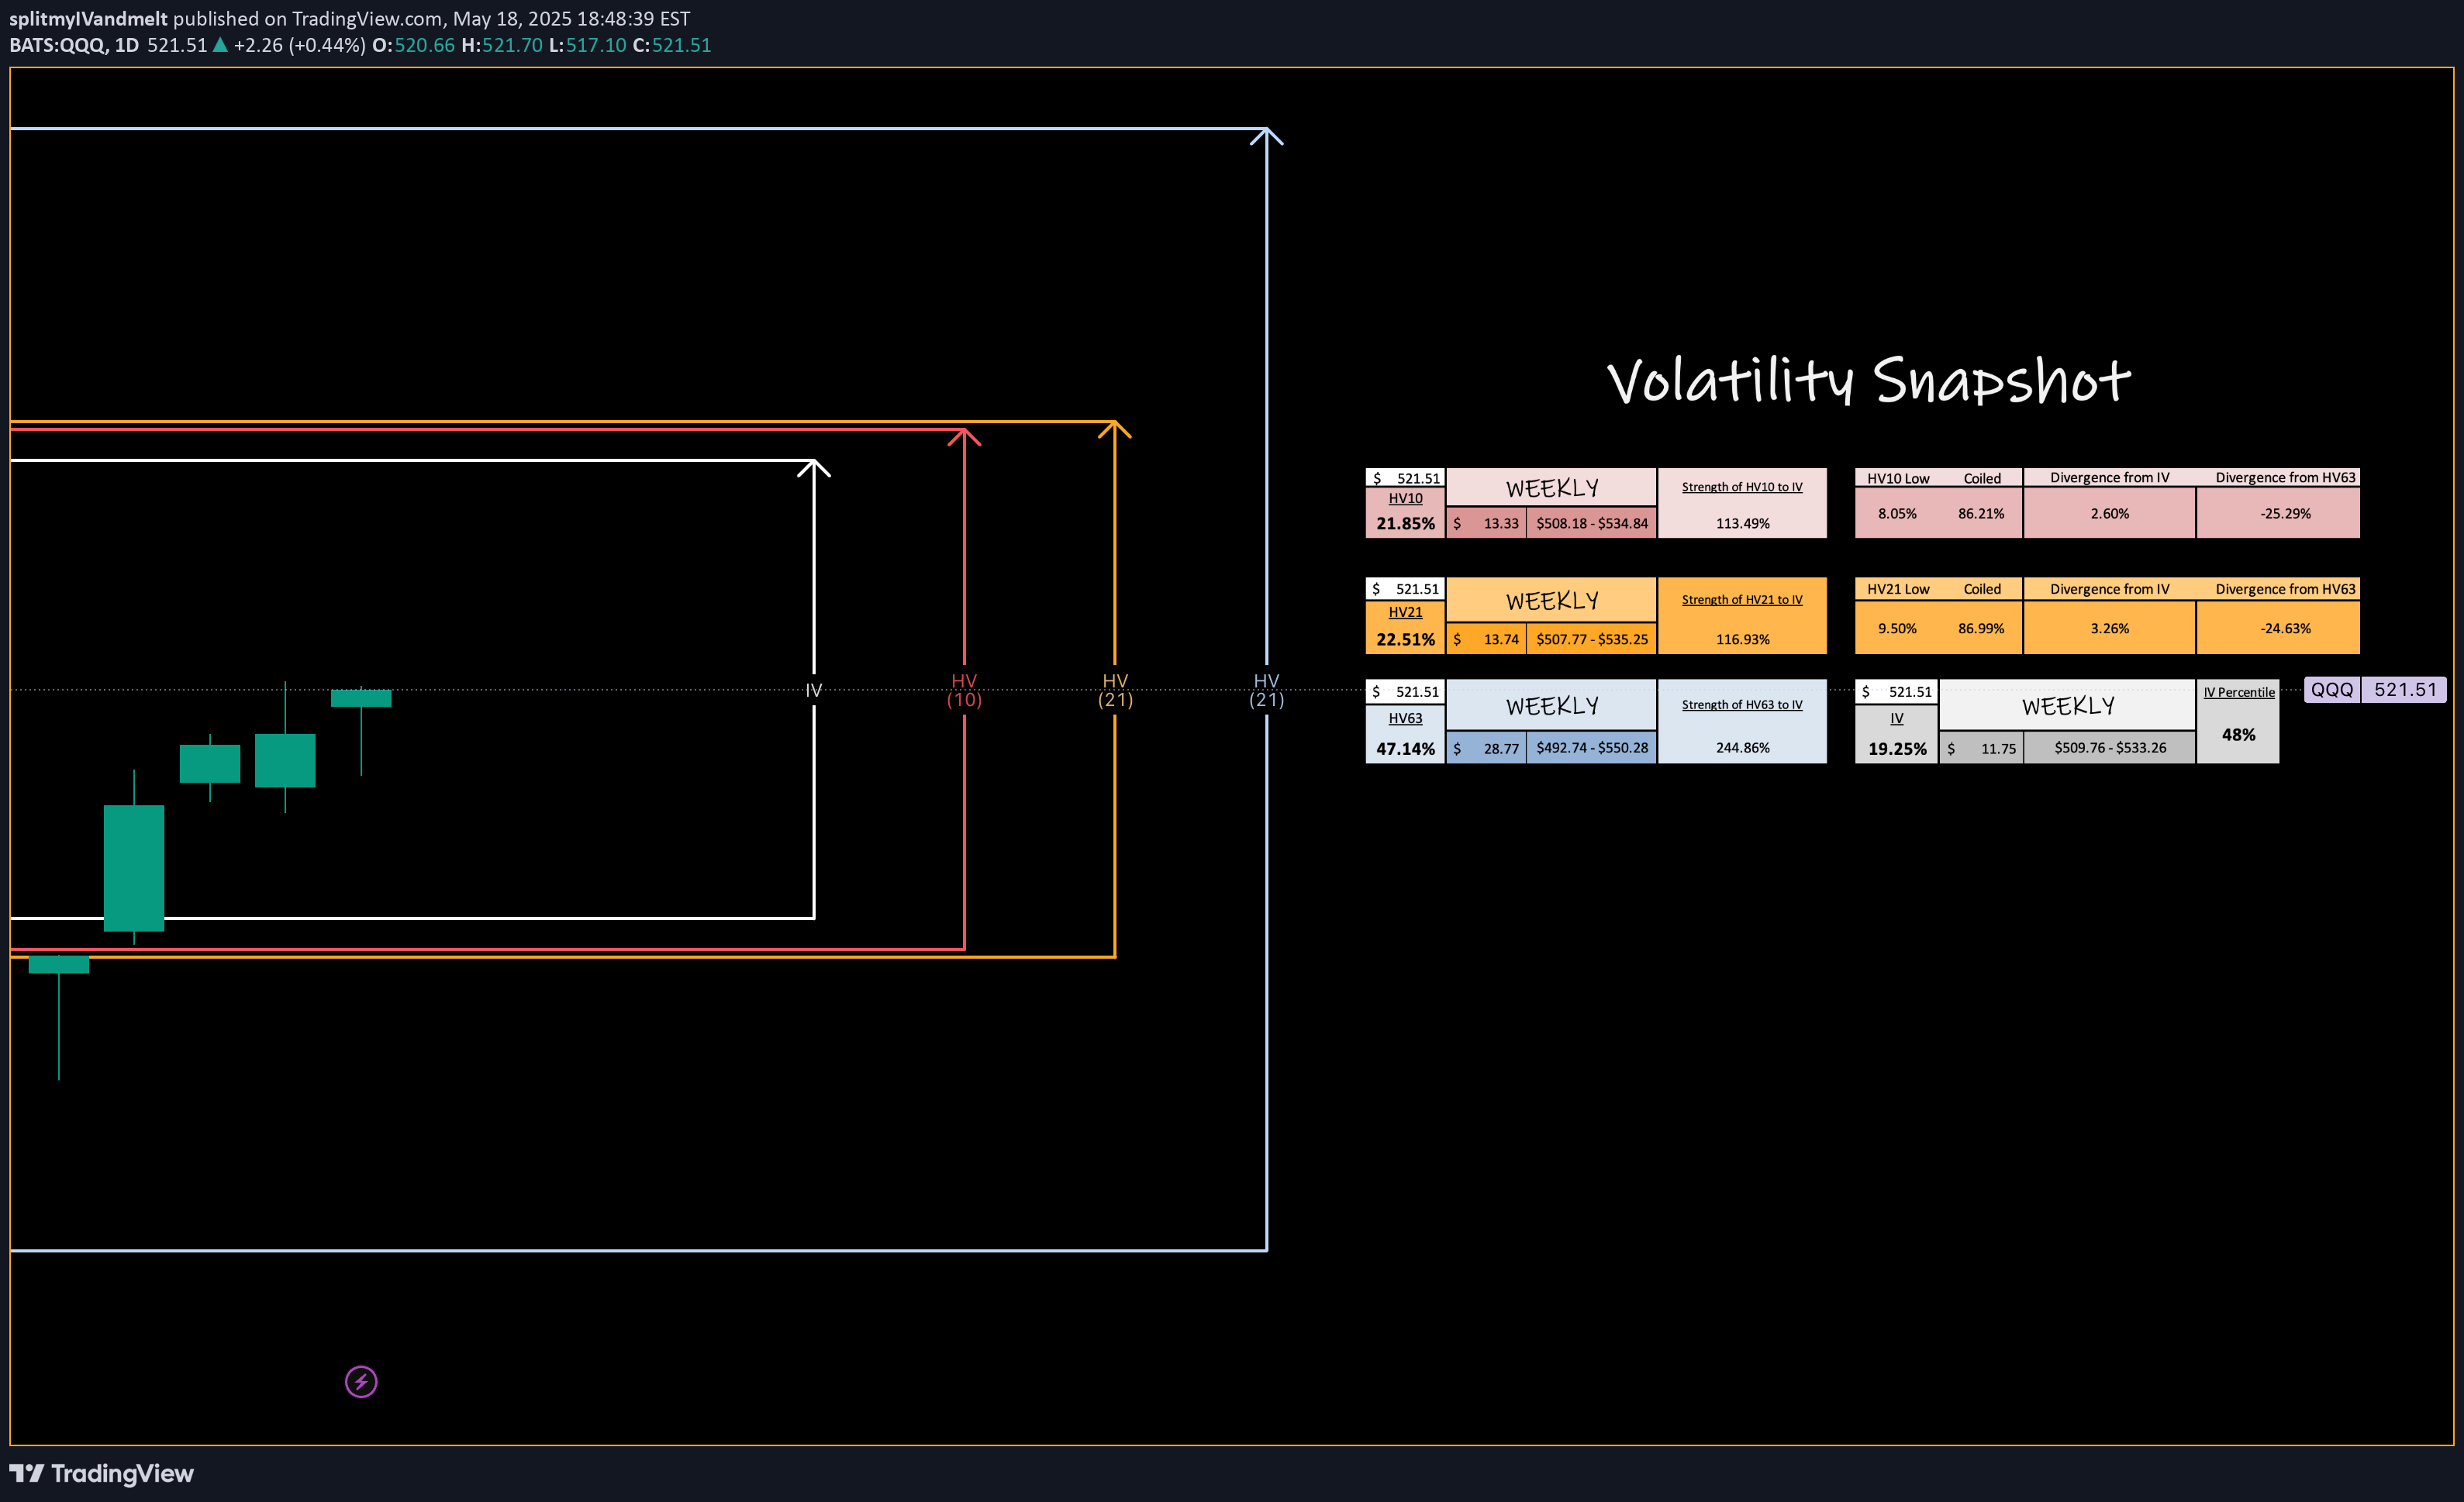The image size is (2464, 1502).
Task: Click the TradingView logo at bottom left
Action: coord(101,1473)
